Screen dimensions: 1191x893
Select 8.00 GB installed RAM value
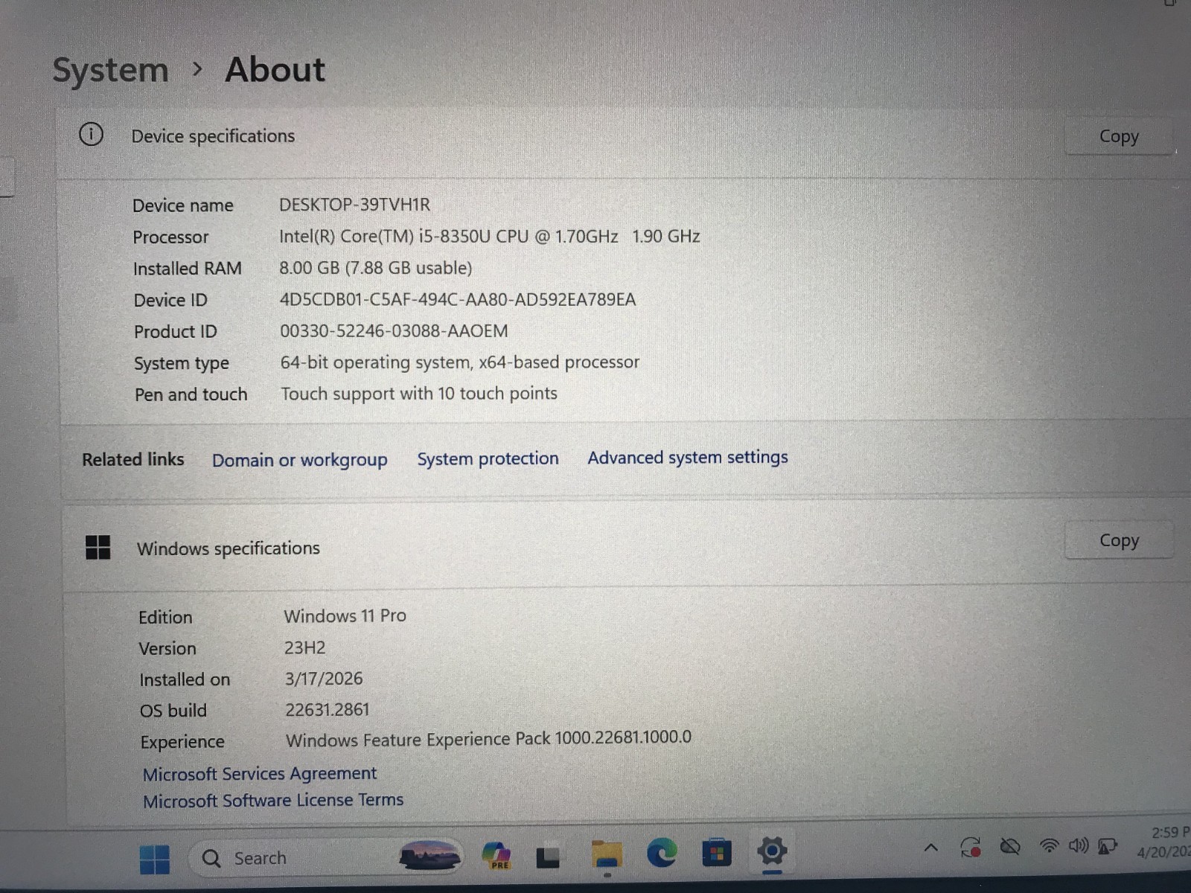point(375,268)
